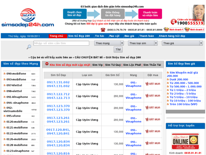
Task: Click the Duyệt chọn Sim số đẹp step
Action: tap(75, 14)
